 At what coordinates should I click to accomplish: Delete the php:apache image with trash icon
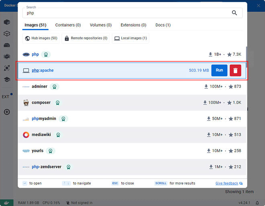point(235,70)
